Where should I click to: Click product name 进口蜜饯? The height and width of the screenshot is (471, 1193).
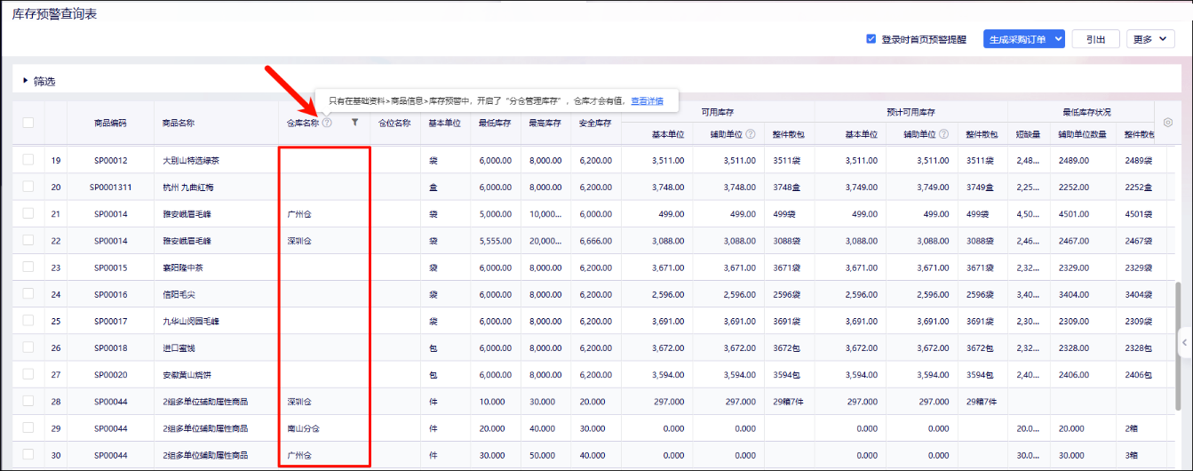tap(179, 348)
